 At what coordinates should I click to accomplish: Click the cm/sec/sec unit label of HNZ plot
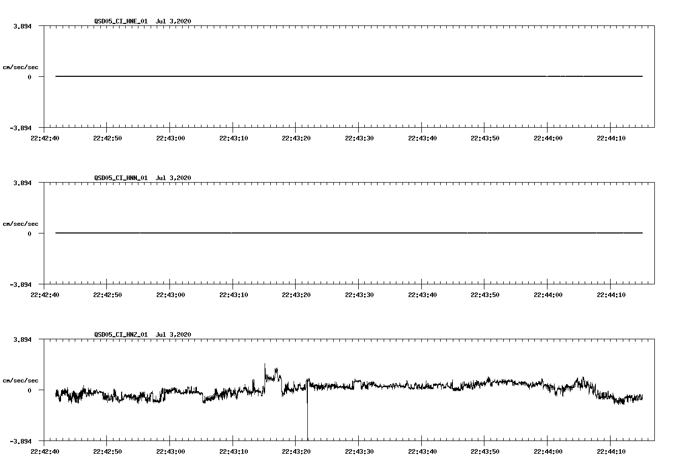point(20,380)
